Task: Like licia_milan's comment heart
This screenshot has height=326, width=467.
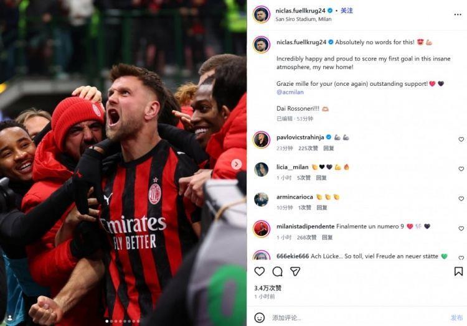Action: coord(461,169)
